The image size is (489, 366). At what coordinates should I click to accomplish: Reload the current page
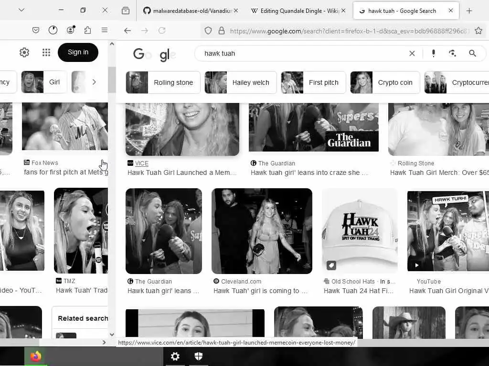click(162, 30)
